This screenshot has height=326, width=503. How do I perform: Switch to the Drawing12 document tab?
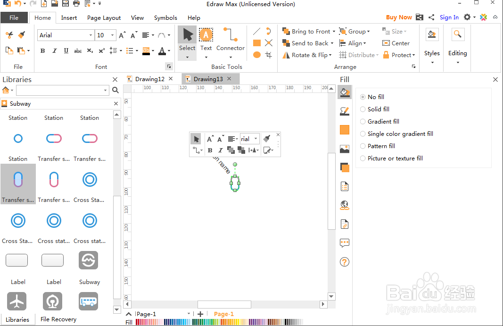(150, 79)
